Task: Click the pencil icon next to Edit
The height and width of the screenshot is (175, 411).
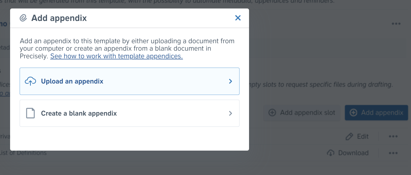Action: tap(349, 136)
